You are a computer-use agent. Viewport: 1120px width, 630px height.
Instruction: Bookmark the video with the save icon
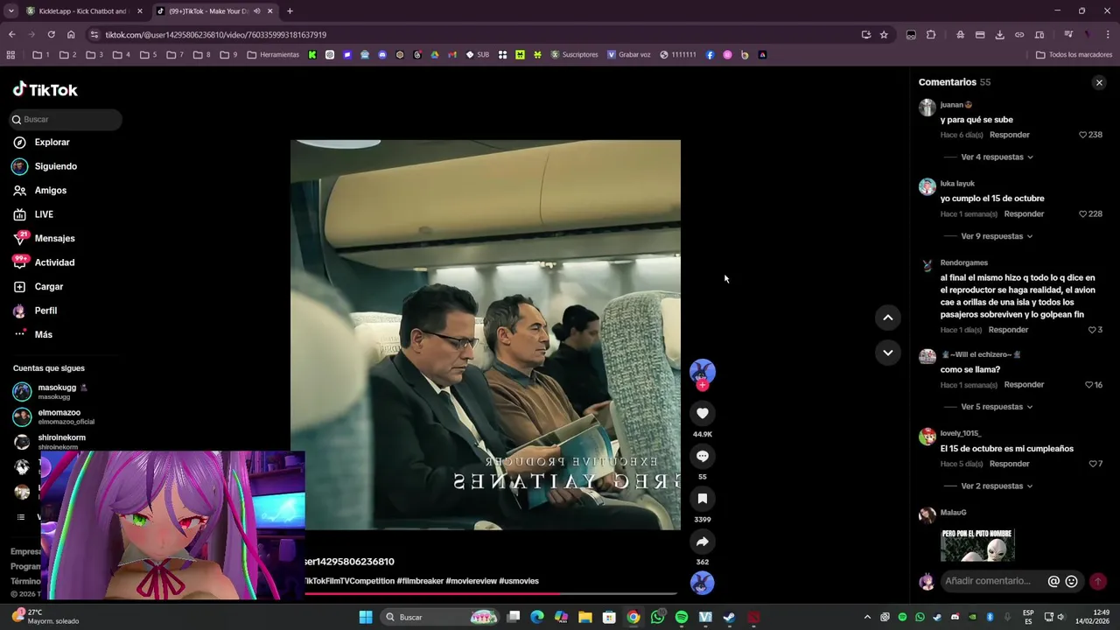click(x=702, y=499)
